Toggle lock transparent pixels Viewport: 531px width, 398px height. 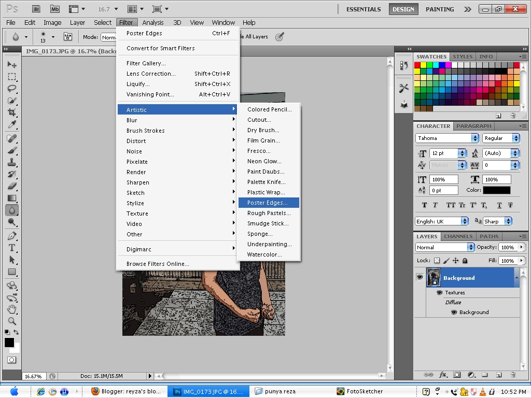click(x=437, y=260)
